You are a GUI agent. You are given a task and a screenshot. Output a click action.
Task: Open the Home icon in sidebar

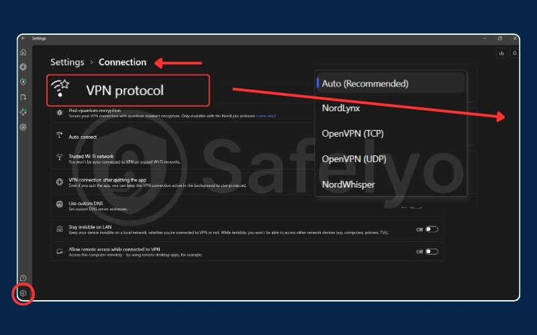23,52
